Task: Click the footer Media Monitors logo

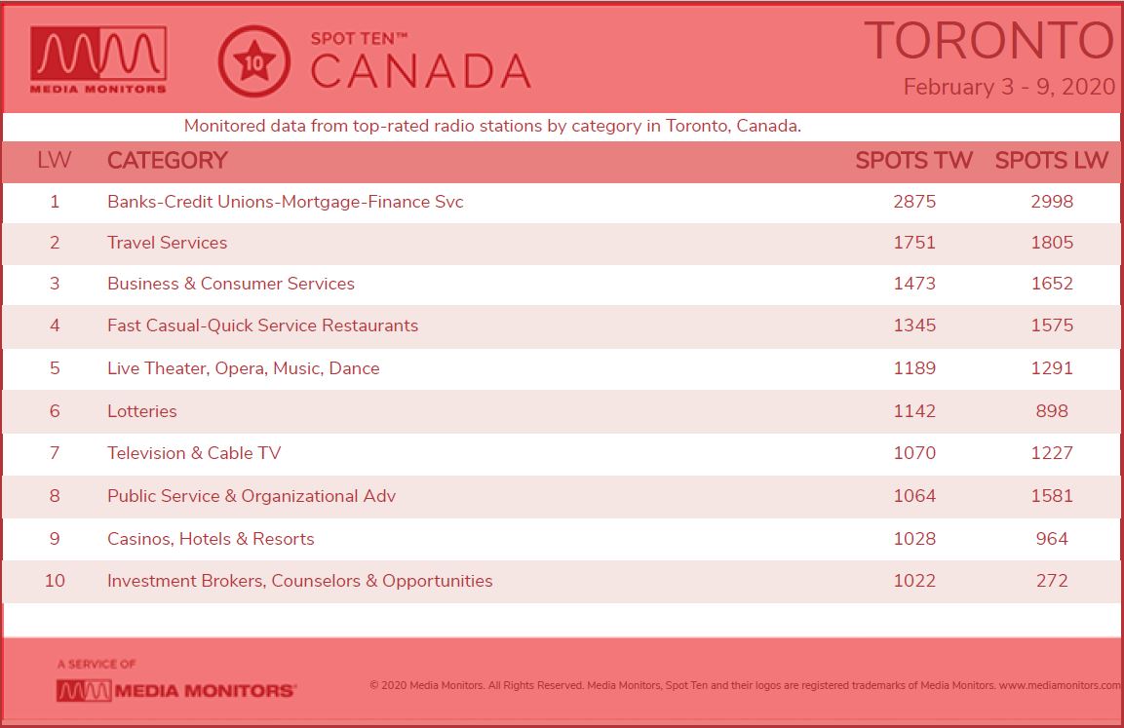Action: pos(176,691)
